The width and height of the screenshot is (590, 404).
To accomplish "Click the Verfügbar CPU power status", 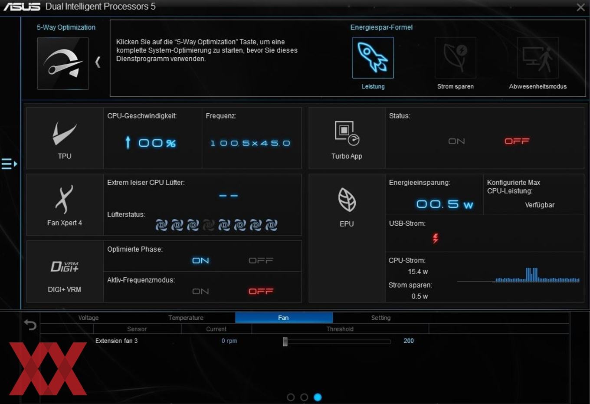I will [x=540, y=205].
